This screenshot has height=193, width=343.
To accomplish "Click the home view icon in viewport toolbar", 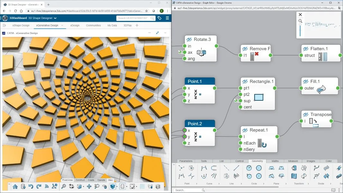I will (x=15, y=187).
